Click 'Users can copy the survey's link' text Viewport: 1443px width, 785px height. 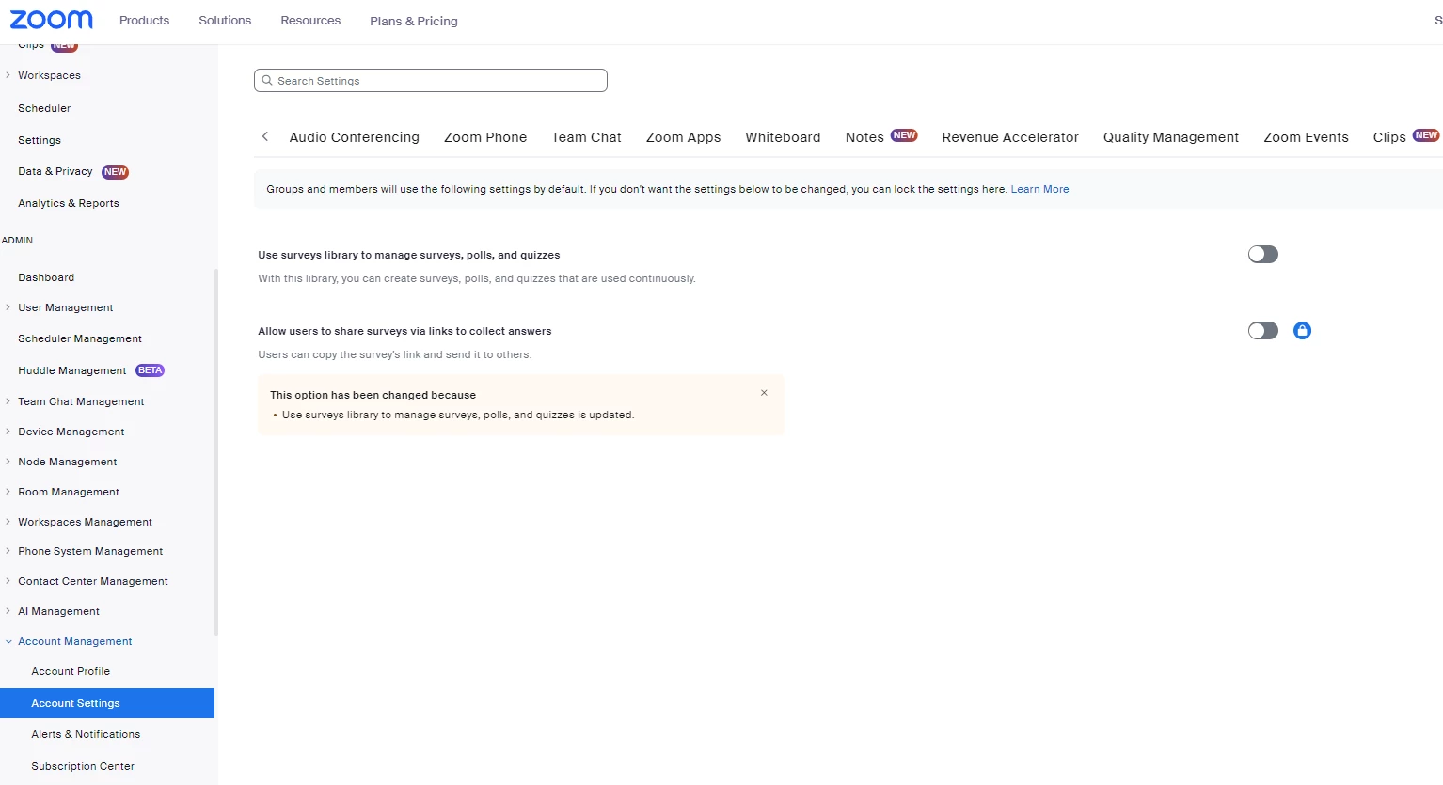tap(394, 354)
